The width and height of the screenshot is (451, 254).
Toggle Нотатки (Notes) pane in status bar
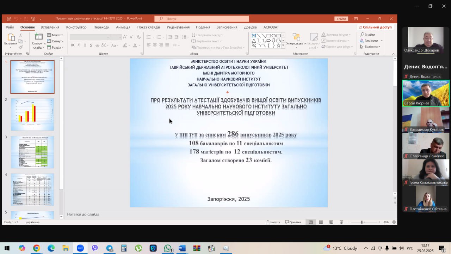(273, 222)
